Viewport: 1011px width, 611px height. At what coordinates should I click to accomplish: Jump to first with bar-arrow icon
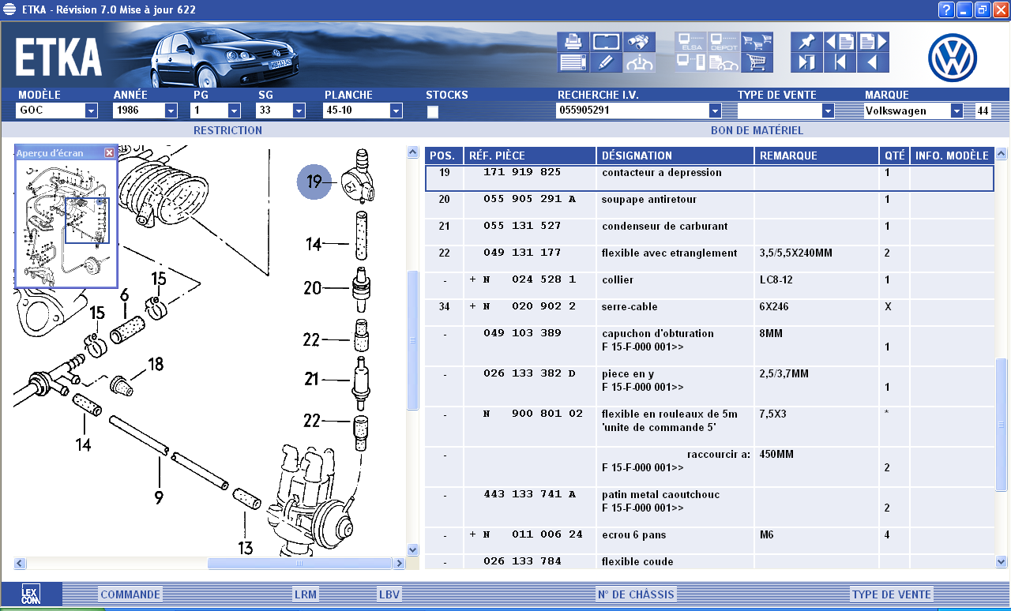click(x=840, y=63)
